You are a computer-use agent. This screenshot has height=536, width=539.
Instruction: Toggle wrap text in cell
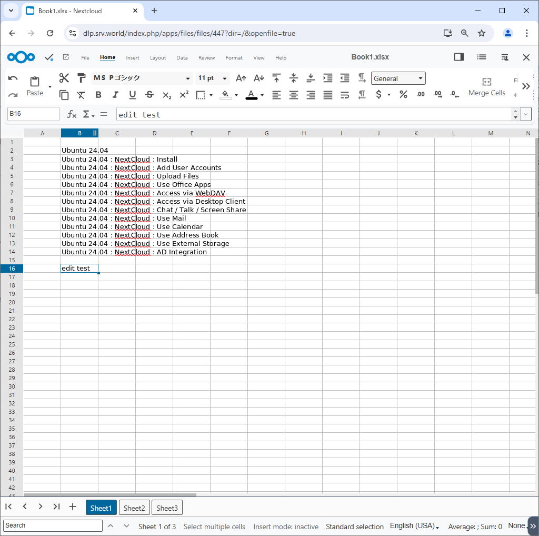click(345, 95)
